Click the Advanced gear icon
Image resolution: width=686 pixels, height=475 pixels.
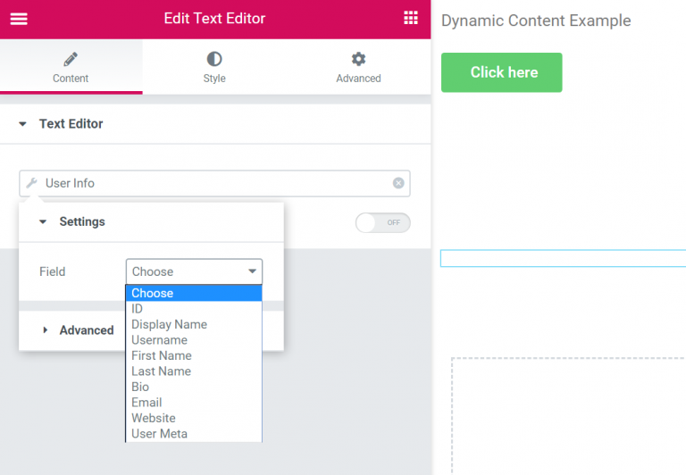click(358, 60)
